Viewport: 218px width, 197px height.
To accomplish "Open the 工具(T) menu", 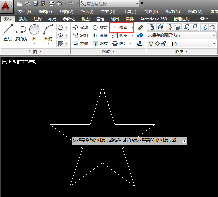I will pyautogui.click(x=130, y=12).
